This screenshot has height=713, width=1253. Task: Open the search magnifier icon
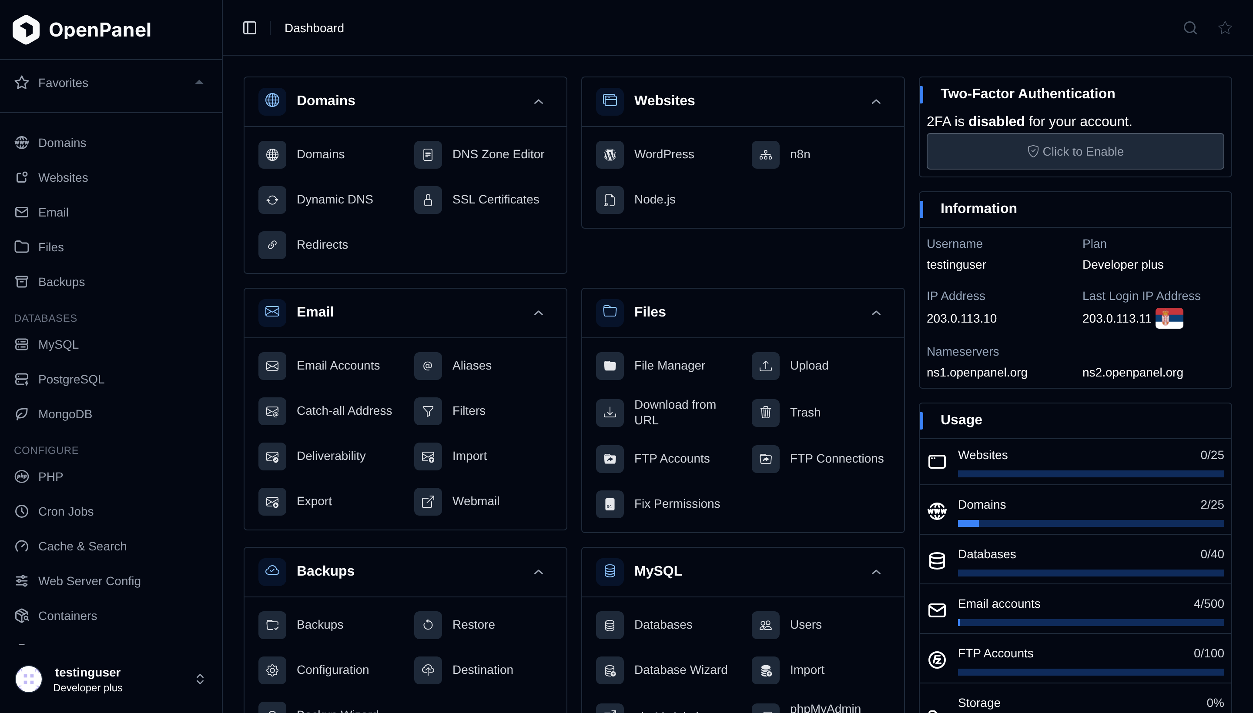point(1190,28)
